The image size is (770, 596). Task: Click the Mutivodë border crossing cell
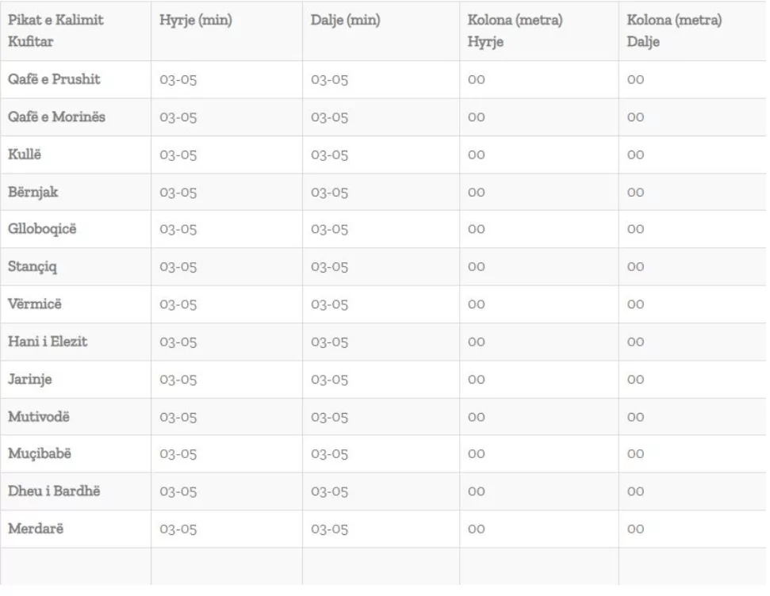39,416
